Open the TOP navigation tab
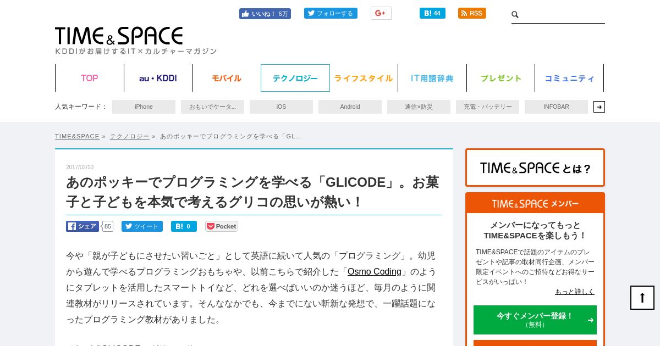660x346 pixels. 90,78
